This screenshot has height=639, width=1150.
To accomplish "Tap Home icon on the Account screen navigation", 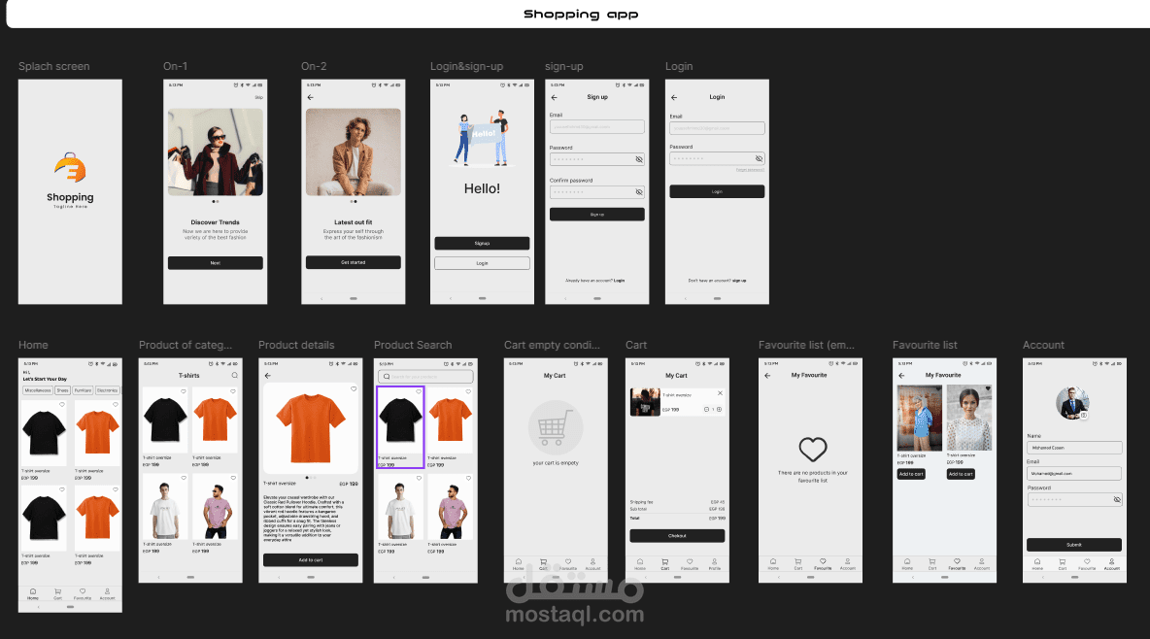I will [x=1037, y=563].
